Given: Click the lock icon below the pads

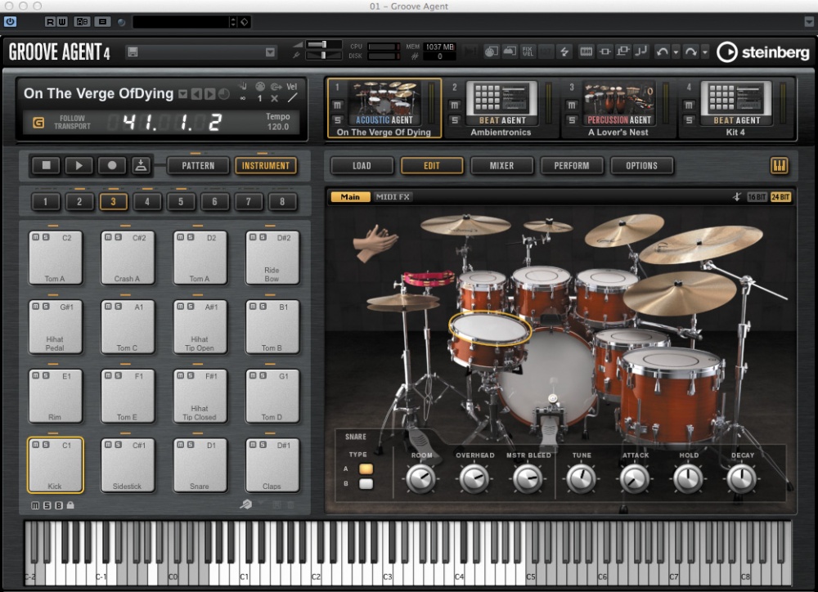Looking at the screenshot, I should (70, 505).
